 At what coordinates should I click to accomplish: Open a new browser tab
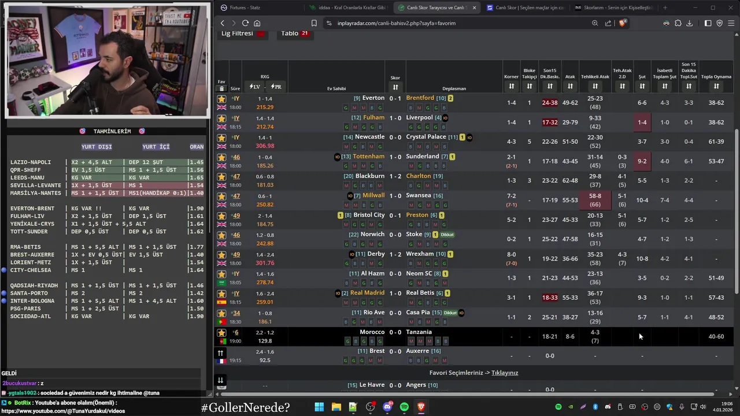665,8
